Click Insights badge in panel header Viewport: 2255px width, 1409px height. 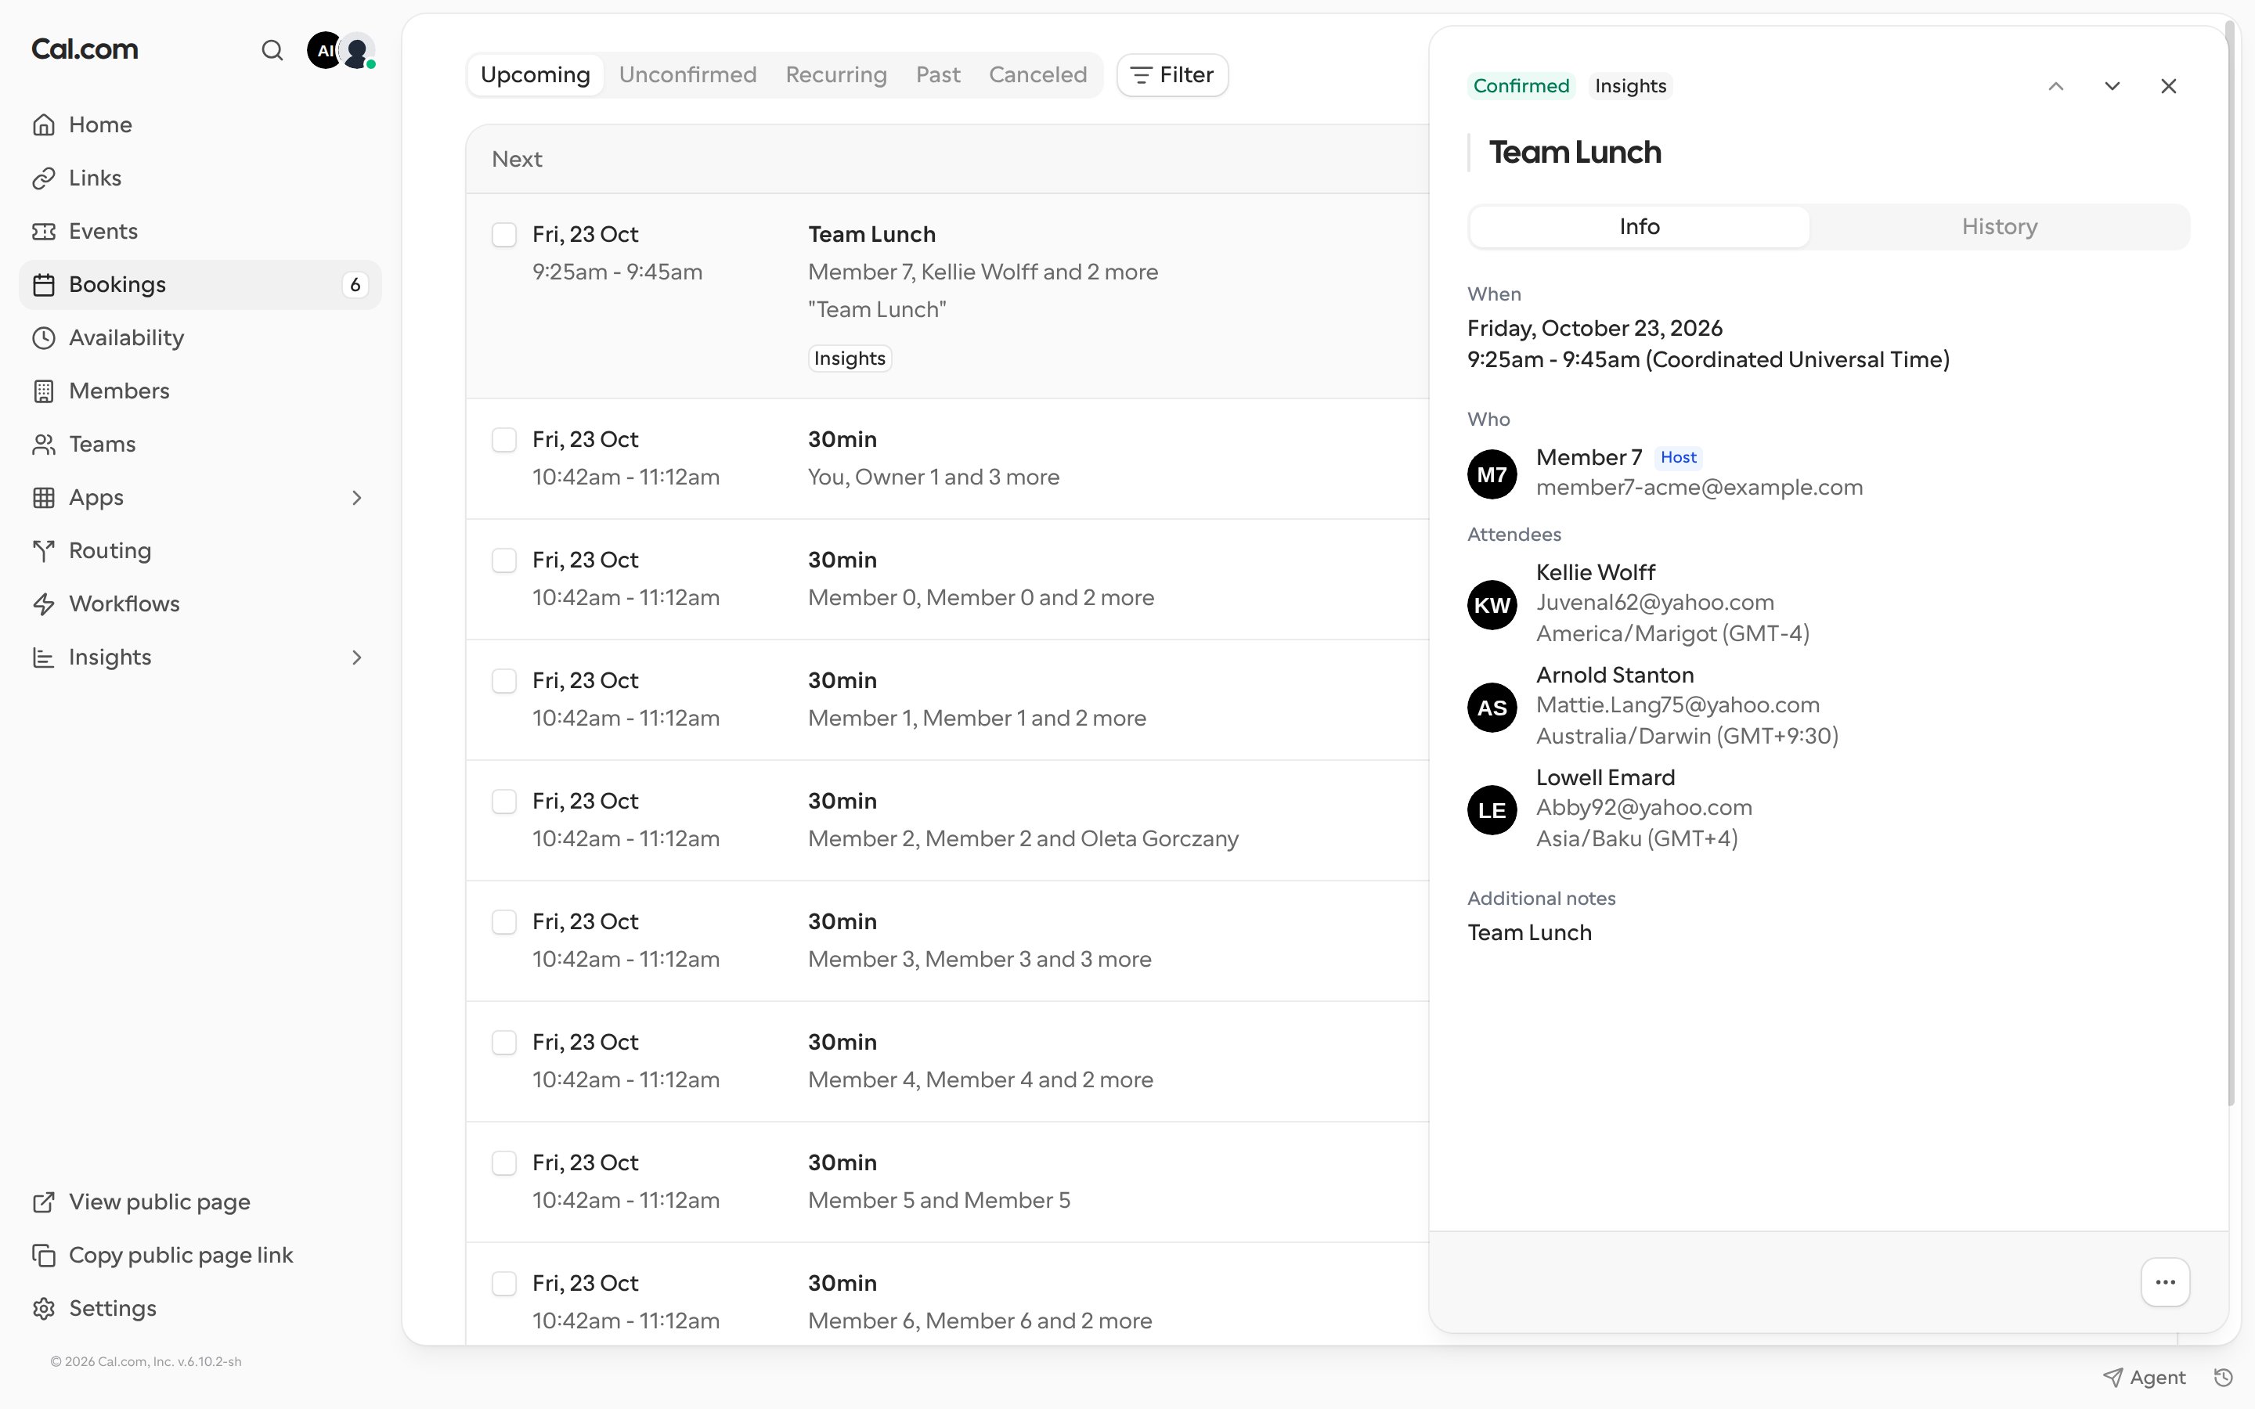pyautogui.click(x=1629, y=86)
